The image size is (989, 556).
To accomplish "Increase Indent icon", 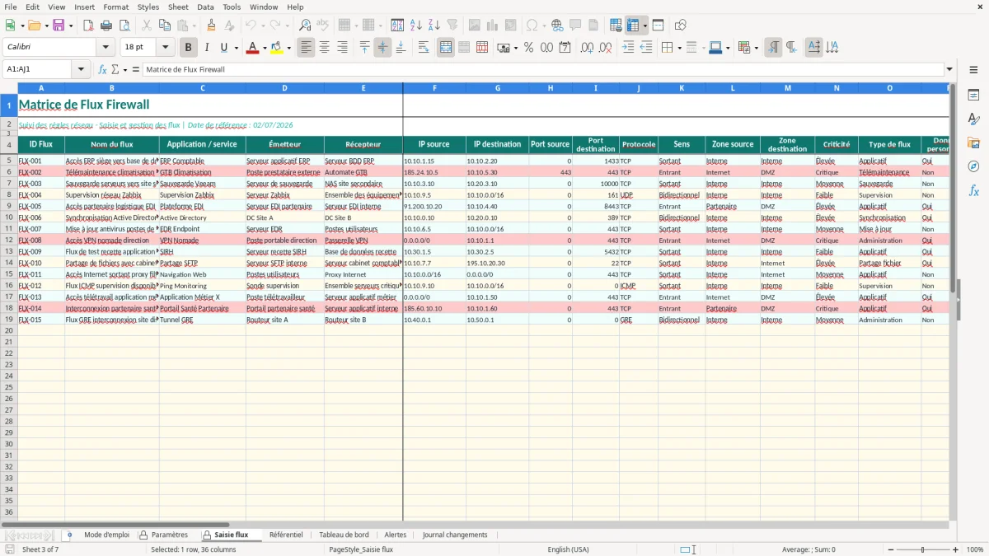I will pyautogui.click(x=628, y=48).
